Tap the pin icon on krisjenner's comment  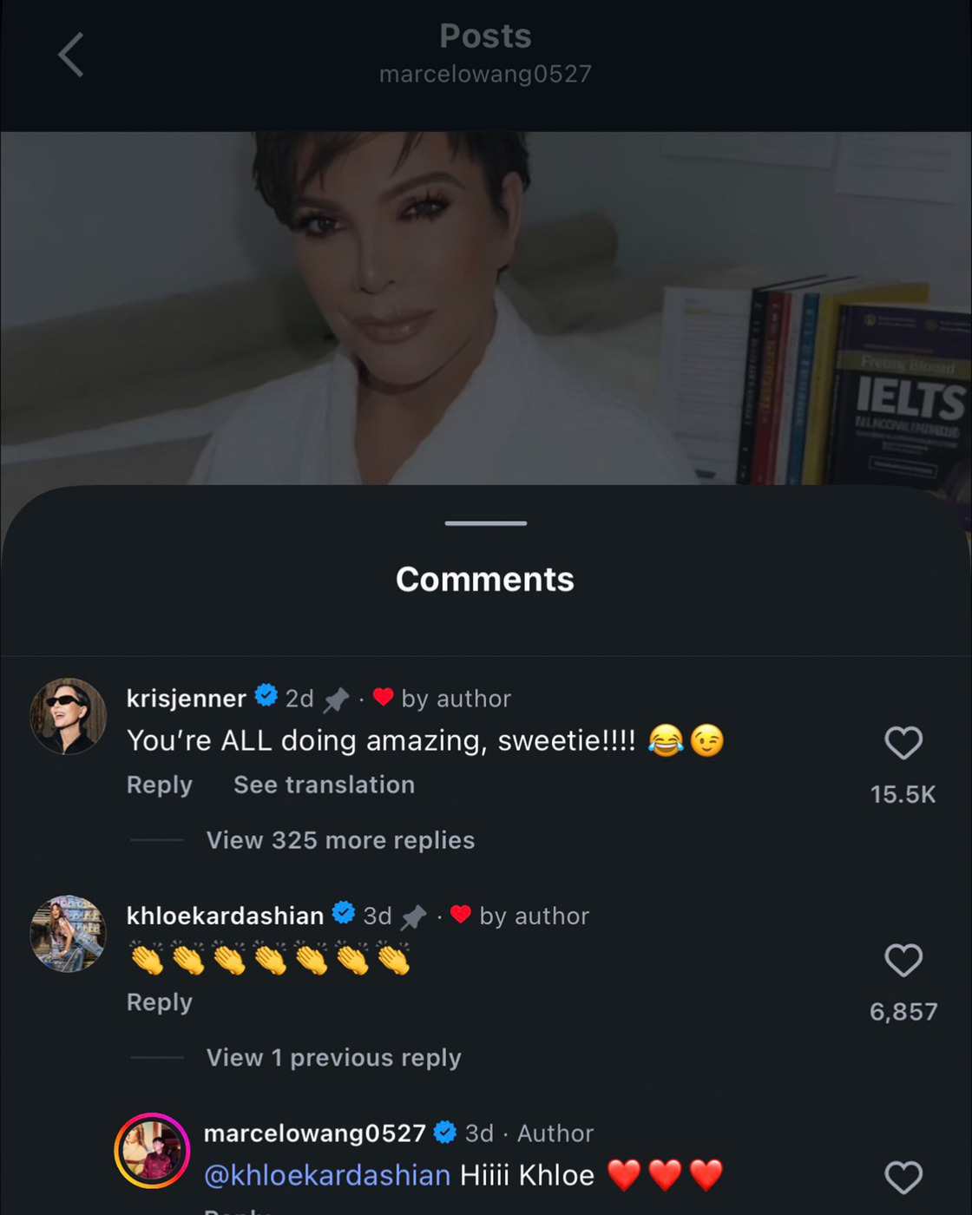pyautogui.click(x=336, y=699)
